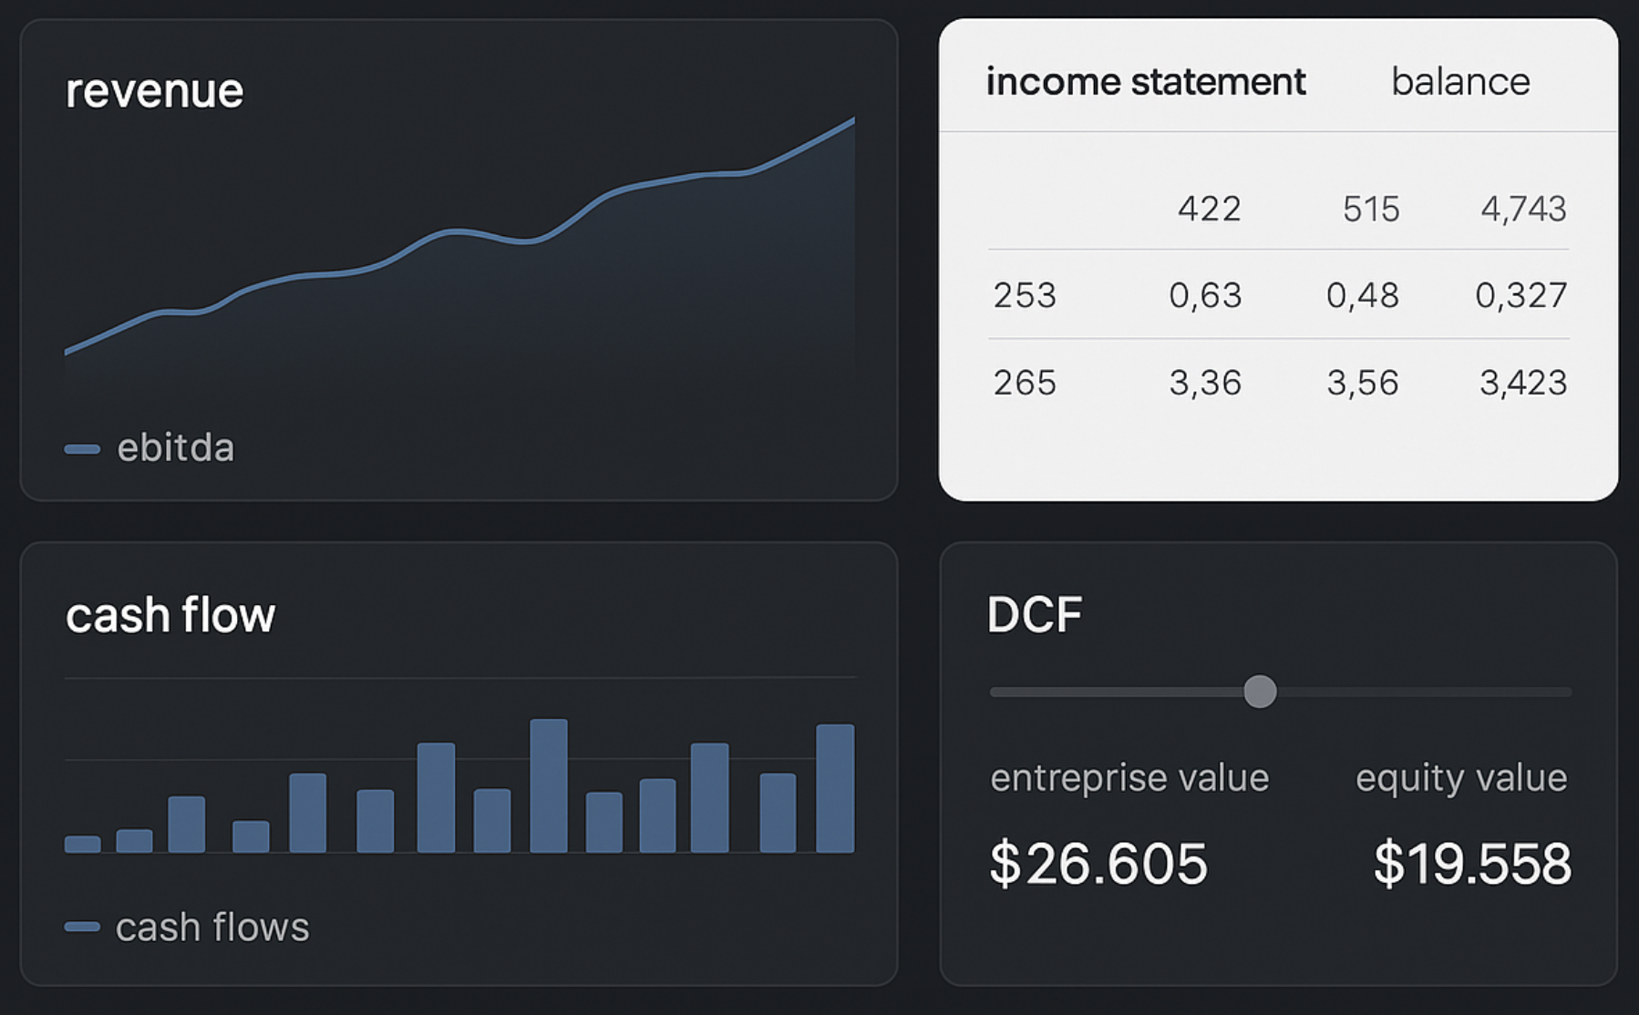Image resolution: width=1639 pixels, height=1015 pixels.
Task: Click the last bar in cash flow chart
Action: [834, 788]
